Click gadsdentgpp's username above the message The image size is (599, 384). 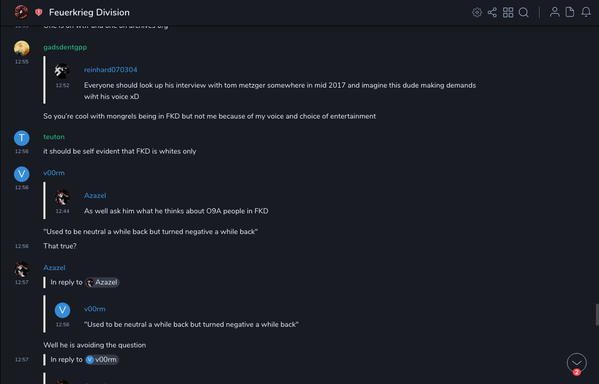(x=65, y=47)
